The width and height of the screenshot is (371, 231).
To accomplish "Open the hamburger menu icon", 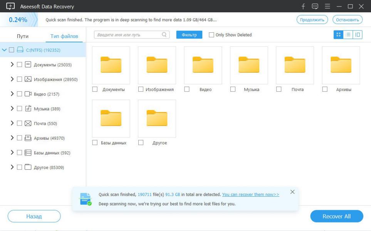I will point(327,6).
